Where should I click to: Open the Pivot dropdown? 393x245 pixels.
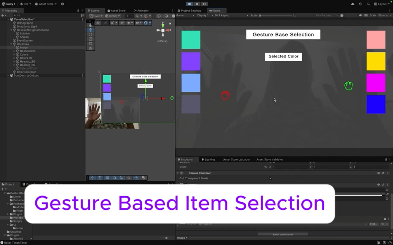tap(96, 16)
